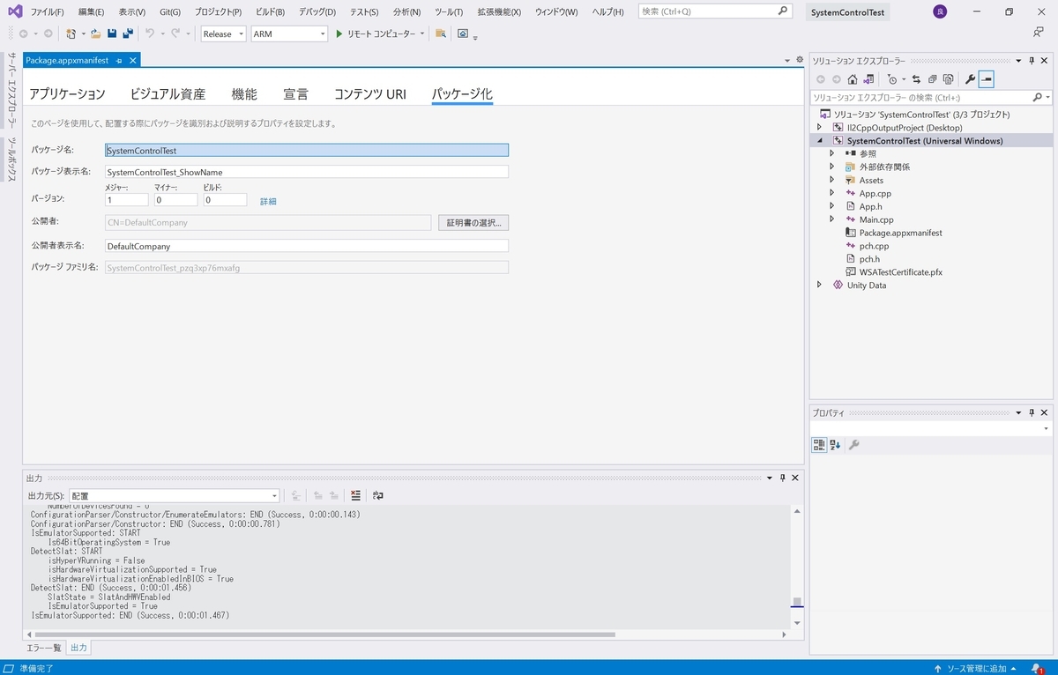Viewport: 1058px width, 675px height.
Task: Click the Major version number field
Action: (127, 200)
